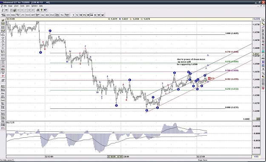This screenshot has width=266, height=162.
Task: Switch to Daily (D) timeframe
Action: (x=95, y=15)
